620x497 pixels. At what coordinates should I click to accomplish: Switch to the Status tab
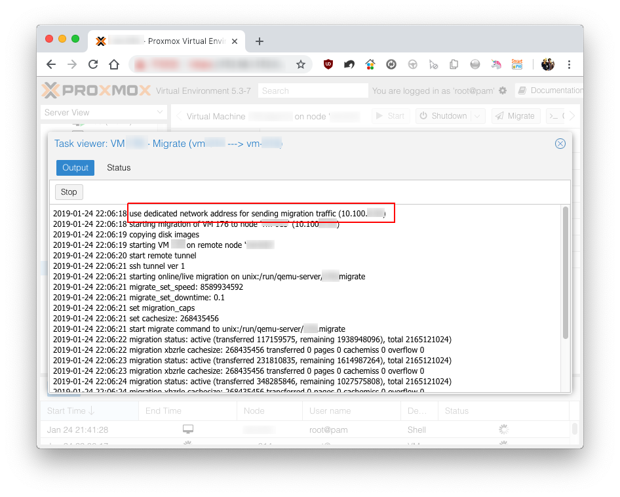click(119, 168)
